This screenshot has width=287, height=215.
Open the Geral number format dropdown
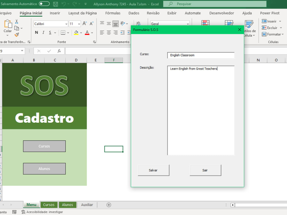pyautogui.click(x=188, y=24)
